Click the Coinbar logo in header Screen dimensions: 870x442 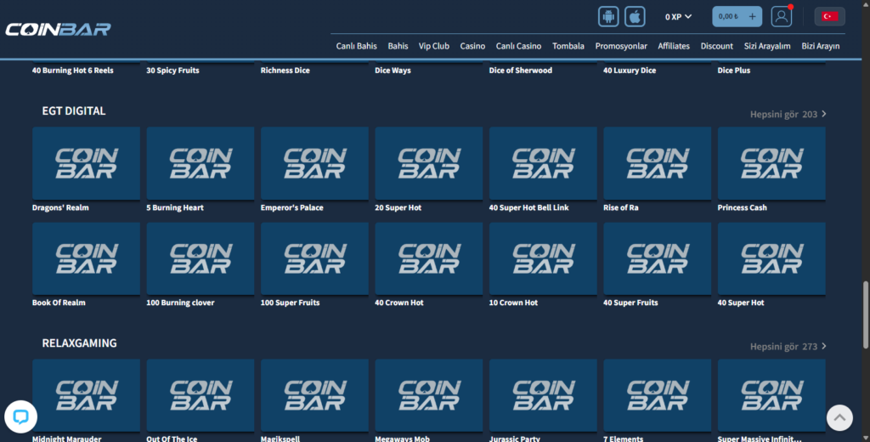[58, 29]
